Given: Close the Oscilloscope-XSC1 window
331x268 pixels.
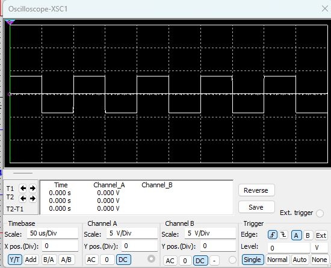Looking at the screenshot, I should pyautogui.click(x=325, y=8).
